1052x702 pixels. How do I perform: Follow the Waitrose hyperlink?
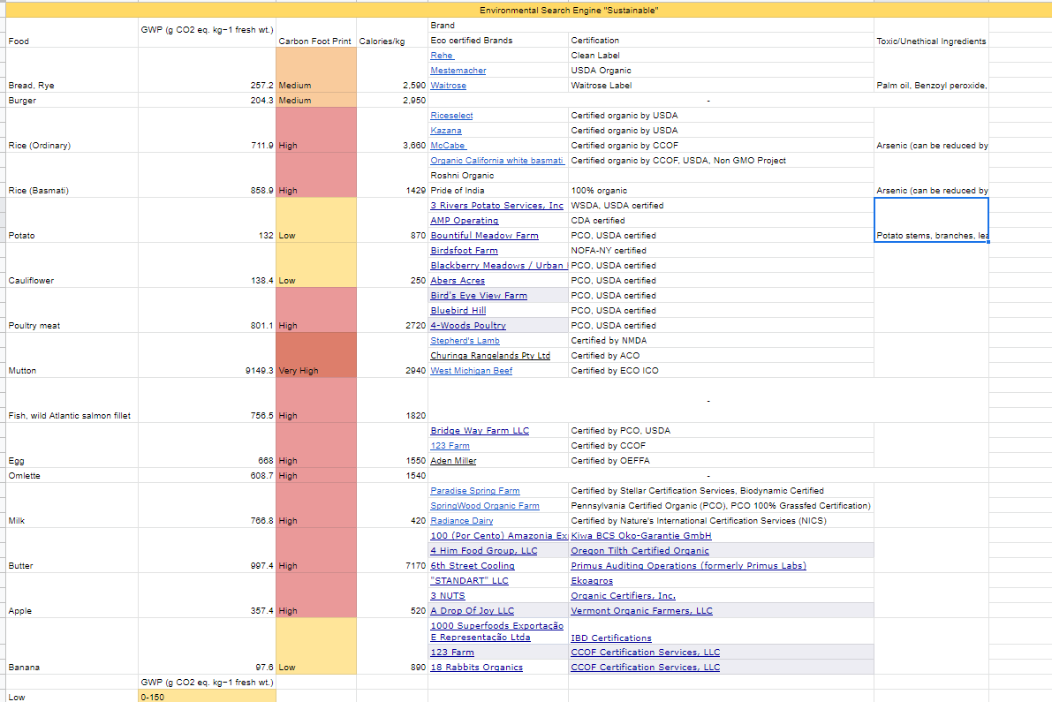point(448,85)
